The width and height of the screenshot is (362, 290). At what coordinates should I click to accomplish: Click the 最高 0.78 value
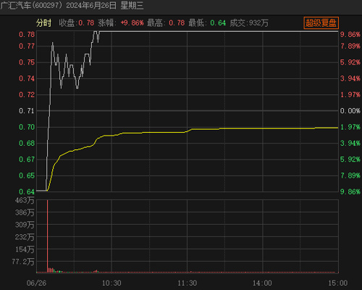[x=166, y=23]
